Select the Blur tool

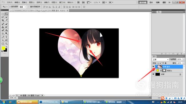3,33
